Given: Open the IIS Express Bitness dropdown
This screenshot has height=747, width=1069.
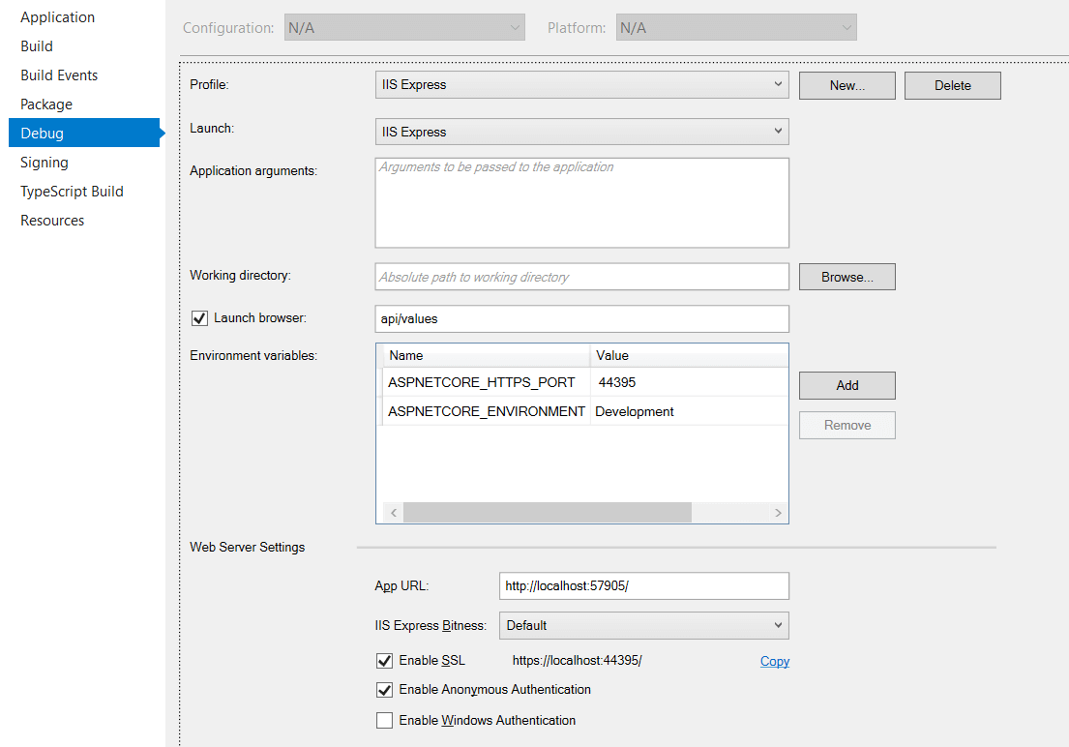Looking at the screenshot, I should tap(779, 625).
